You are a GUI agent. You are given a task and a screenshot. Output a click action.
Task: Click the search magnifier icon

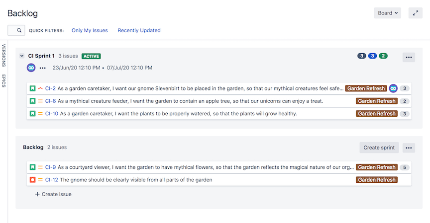pyautogui.click(x=19, y=30)
